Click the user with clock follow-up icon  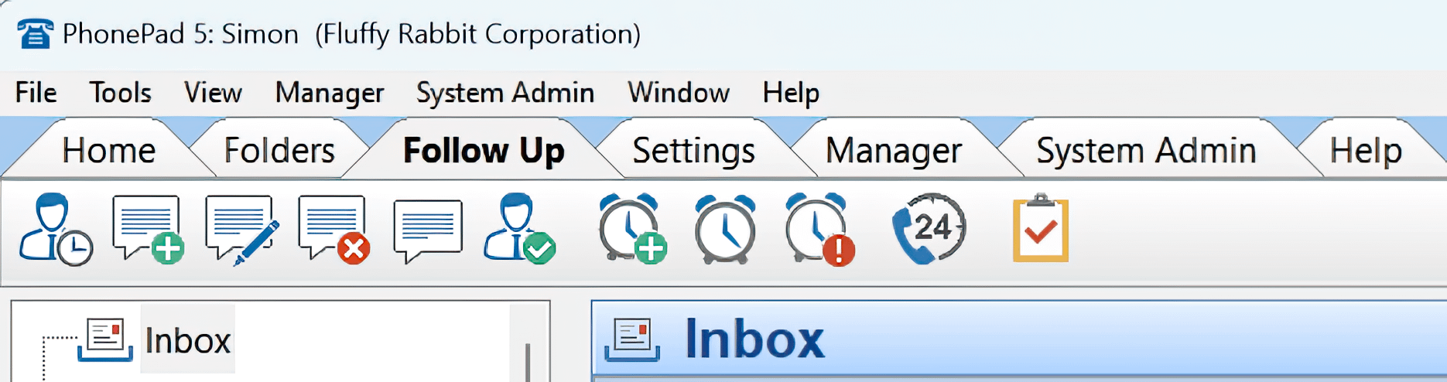pos(56,230)
